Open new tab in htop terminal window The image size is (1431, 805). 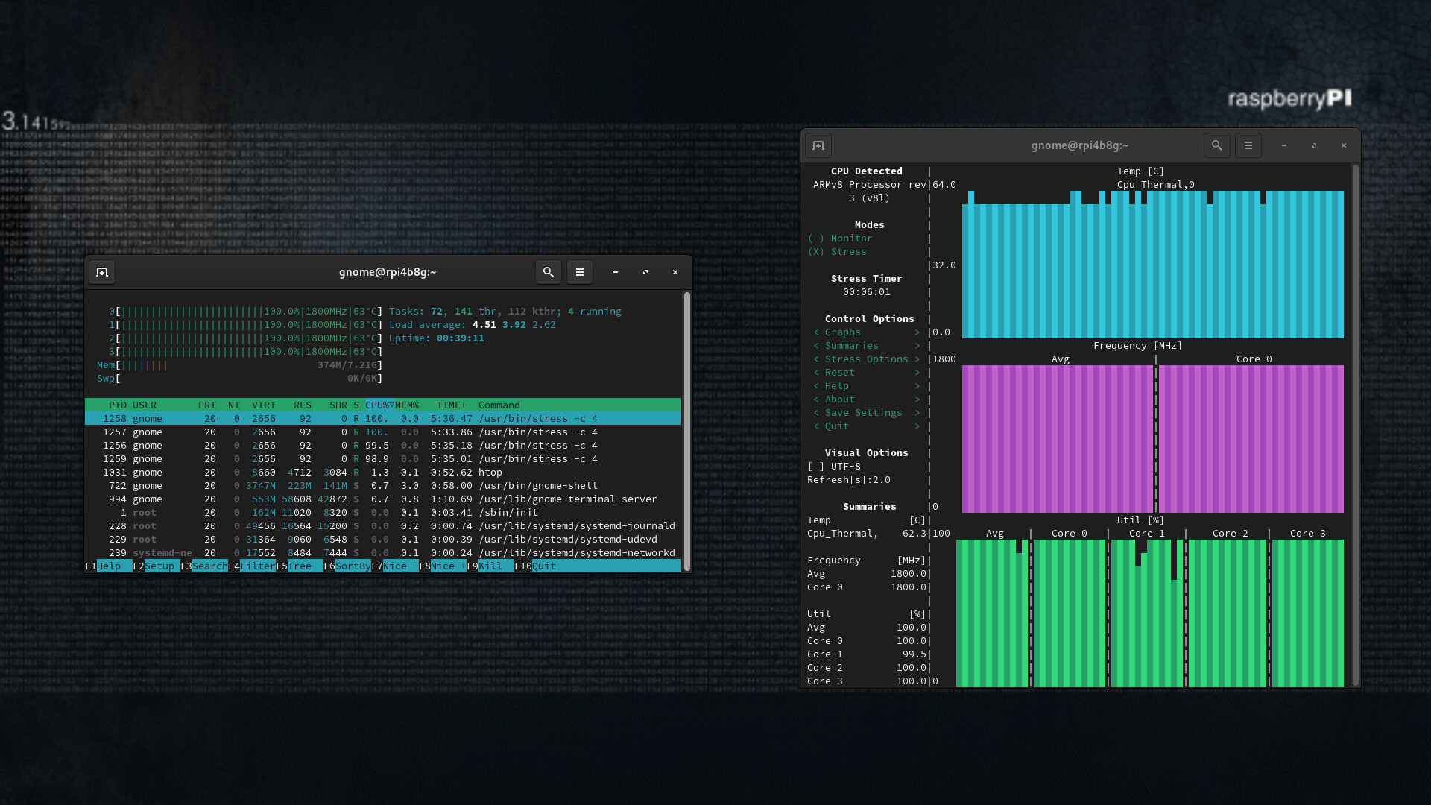tap(102, 272)
